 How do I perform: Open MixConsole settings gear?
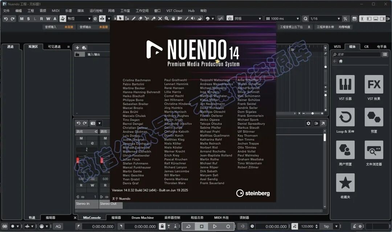click(309, 123)
